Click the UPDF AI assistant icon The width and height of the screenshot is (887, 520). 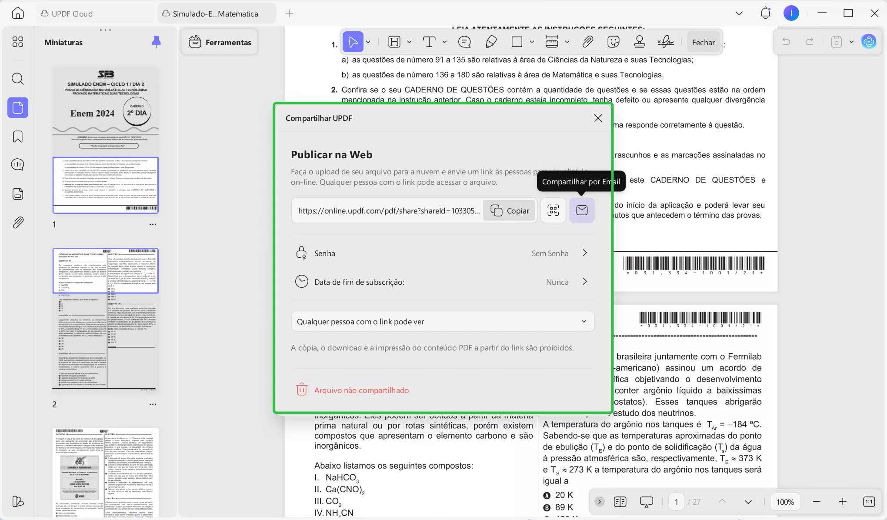tap(869, 42)
